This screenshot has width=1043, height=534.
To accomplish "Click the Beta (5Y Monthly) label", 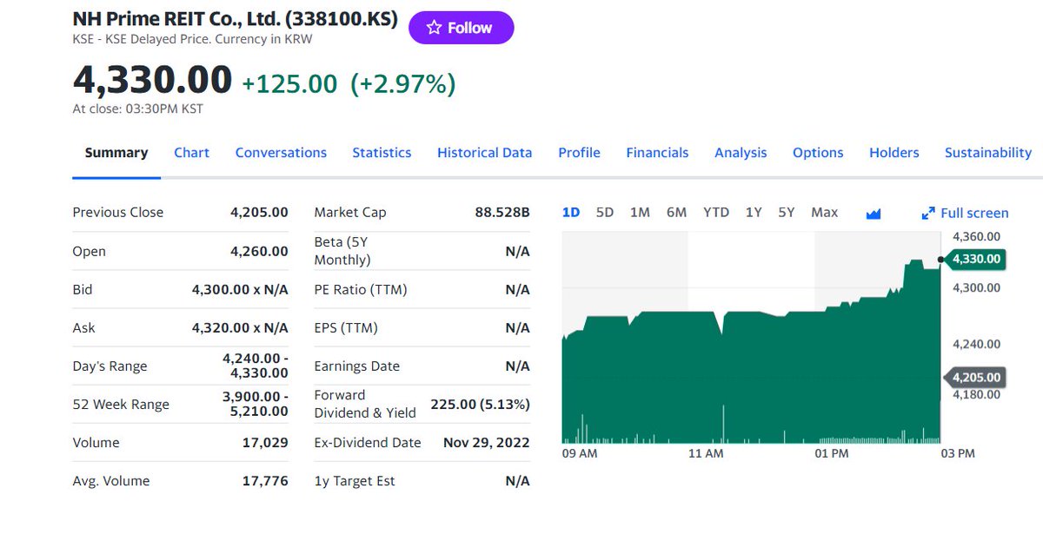I will 342,251.
